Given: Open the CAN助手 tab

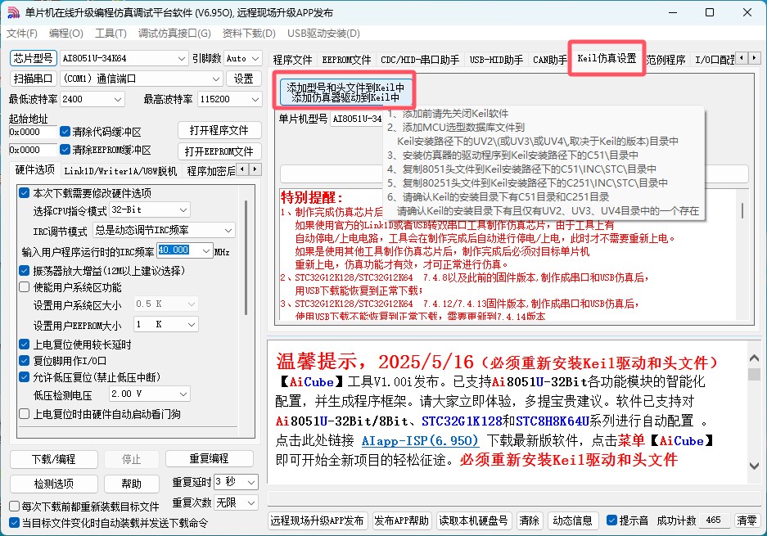Looking at the screenshot, I should point(550,60).
